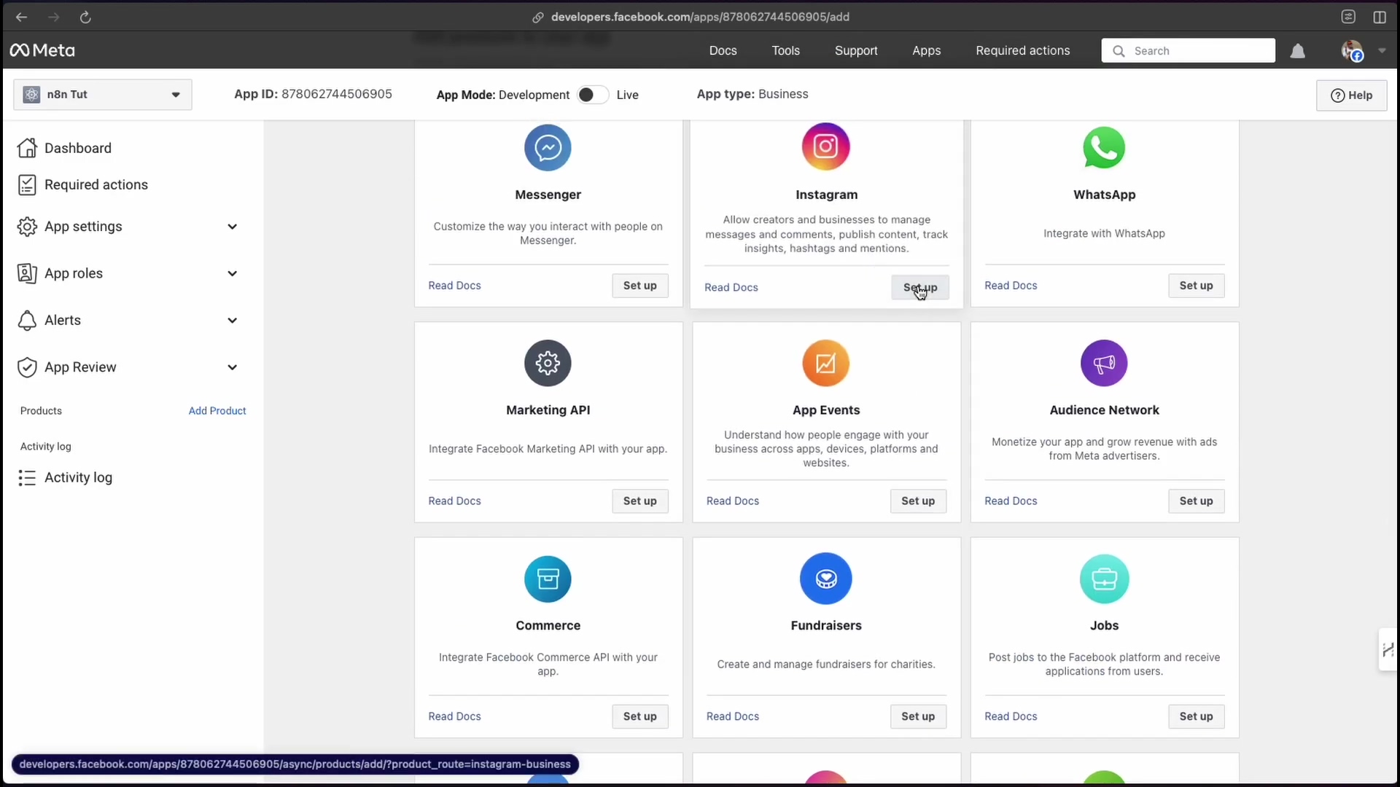Click the App ID 878062744506905 text
The width and height of the screenshot is (1400, 787).
point(313,94)
